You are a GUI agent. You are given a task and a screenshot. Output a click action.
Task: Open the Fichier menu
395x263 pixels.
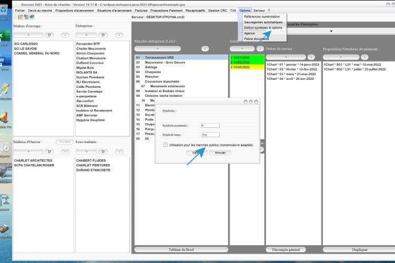coord(20,11)
